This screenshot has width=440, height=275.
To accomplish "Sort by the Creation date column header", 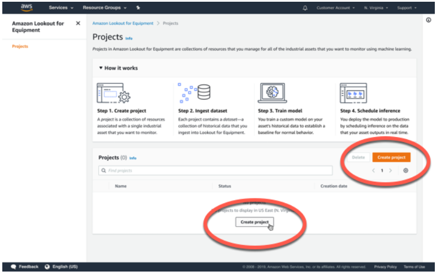I will (334, 186).
